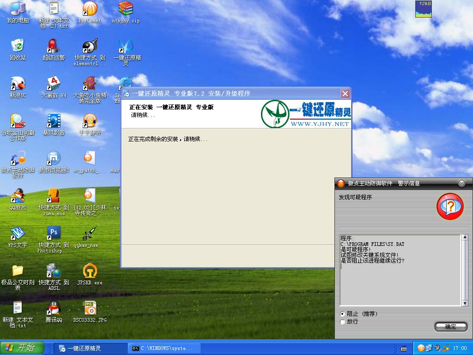Select the qqkav_new... file icon

[90, 237]
